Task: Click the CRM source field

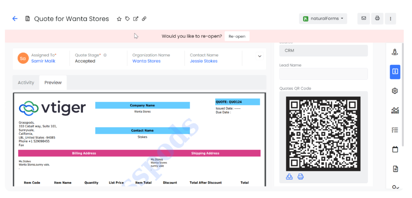Action: tap(323, 50)
